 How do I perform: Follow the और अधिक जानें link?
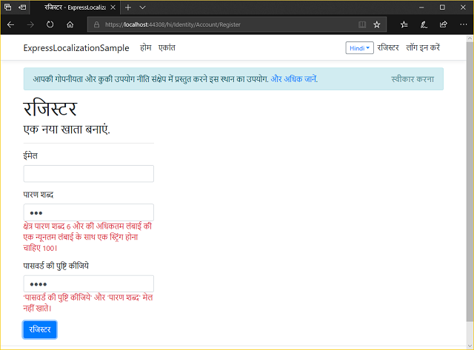293,79
